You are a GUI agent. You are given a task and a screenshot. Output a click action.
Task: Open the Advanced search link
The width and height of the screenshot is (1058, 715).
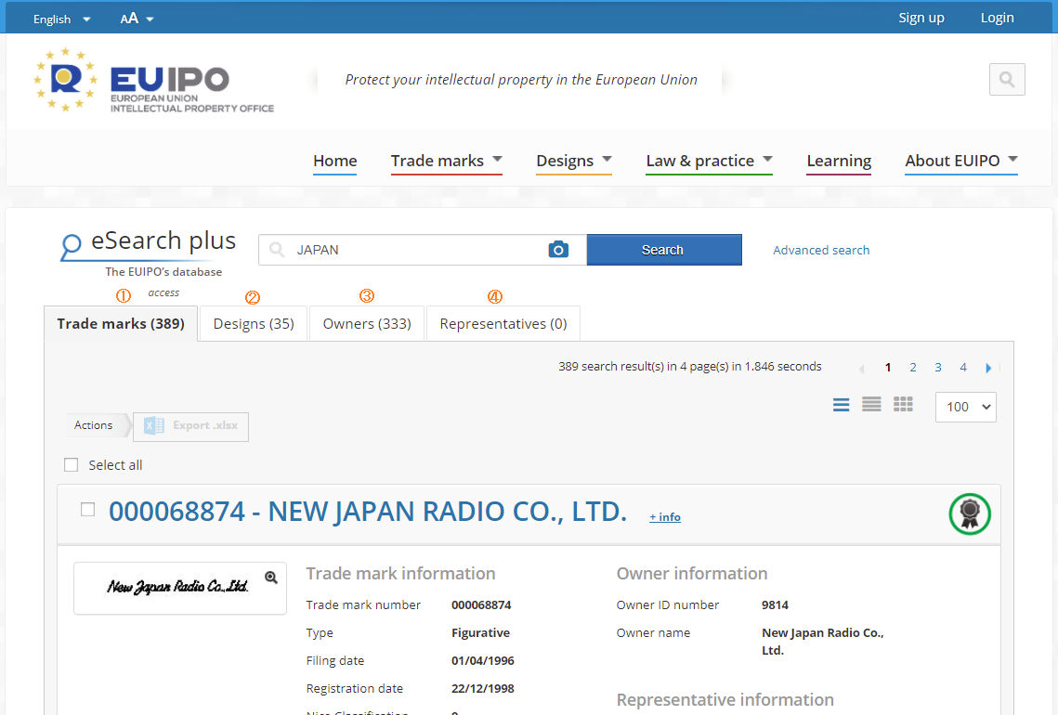pos(821,251)
